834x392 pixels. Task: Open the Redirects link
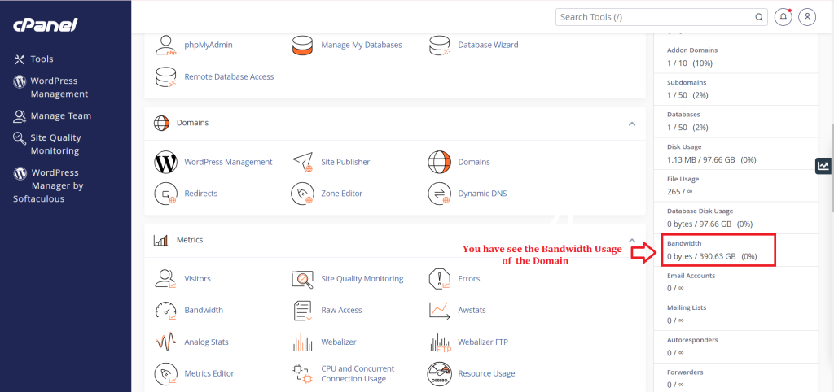[201, 194]
